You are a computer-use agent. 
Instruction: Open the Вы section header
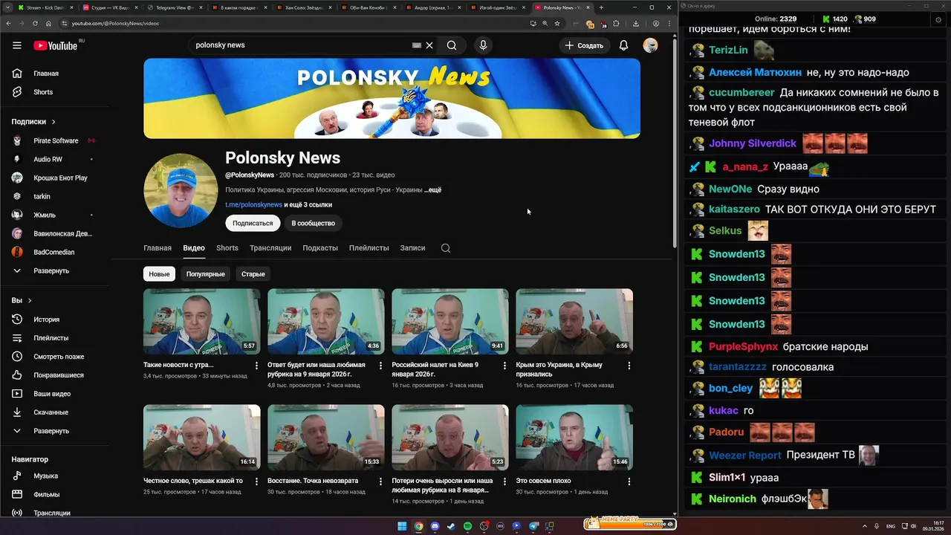(x=22, y=300)
